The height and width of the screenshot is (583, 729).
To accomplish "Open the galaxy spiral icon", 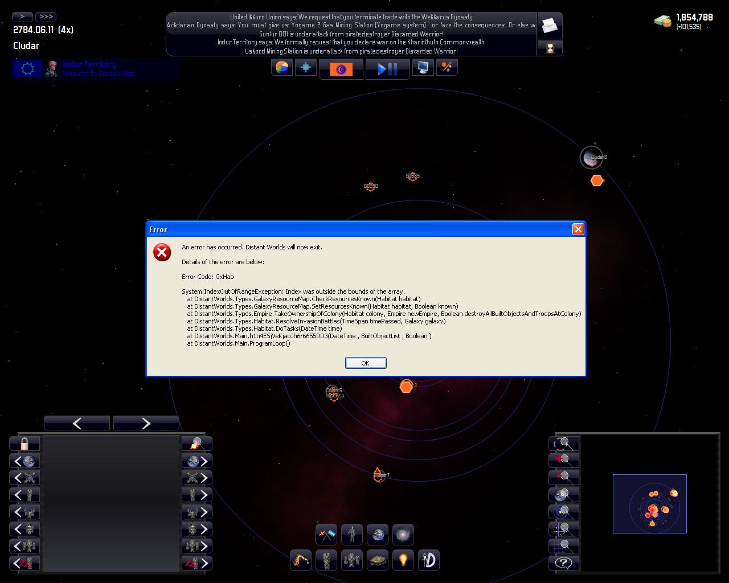I will click(403, 535).
